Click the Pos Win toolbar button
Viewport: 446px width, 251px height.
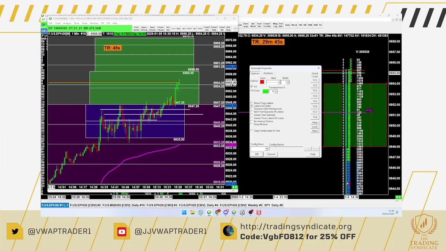(281, 25)
